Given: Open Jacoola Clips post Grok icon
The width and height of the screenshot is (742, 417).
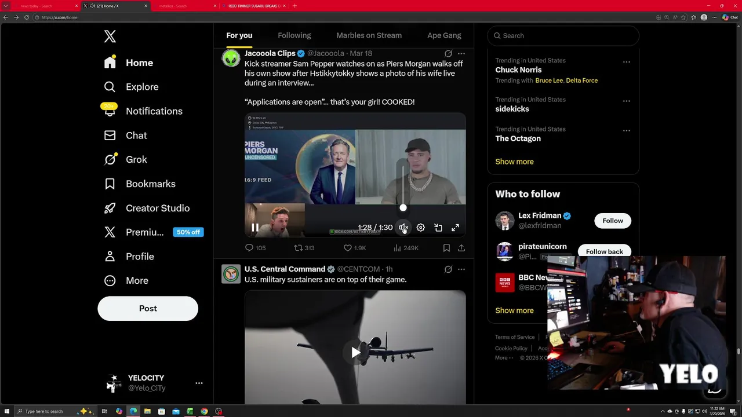Looking at the screenshot, I should [448, 53].
